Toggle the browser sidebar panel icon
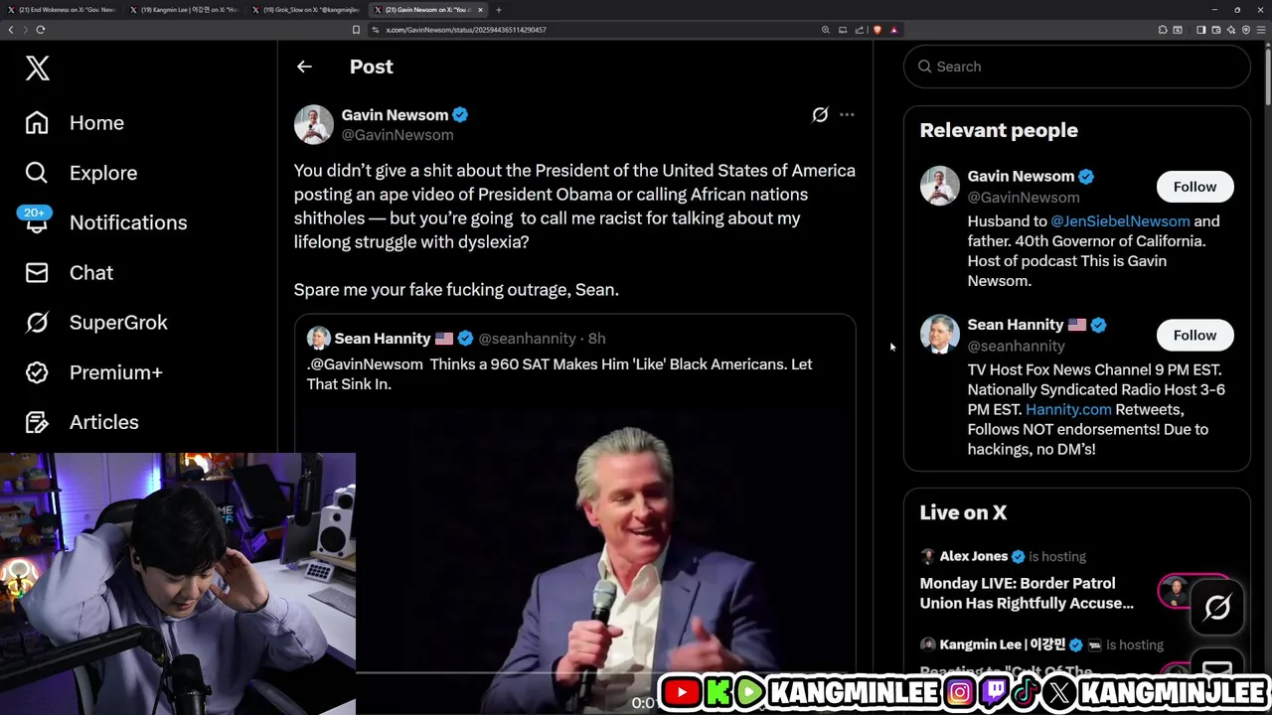The image size is (1272, 715). [x=1200, y=30]
